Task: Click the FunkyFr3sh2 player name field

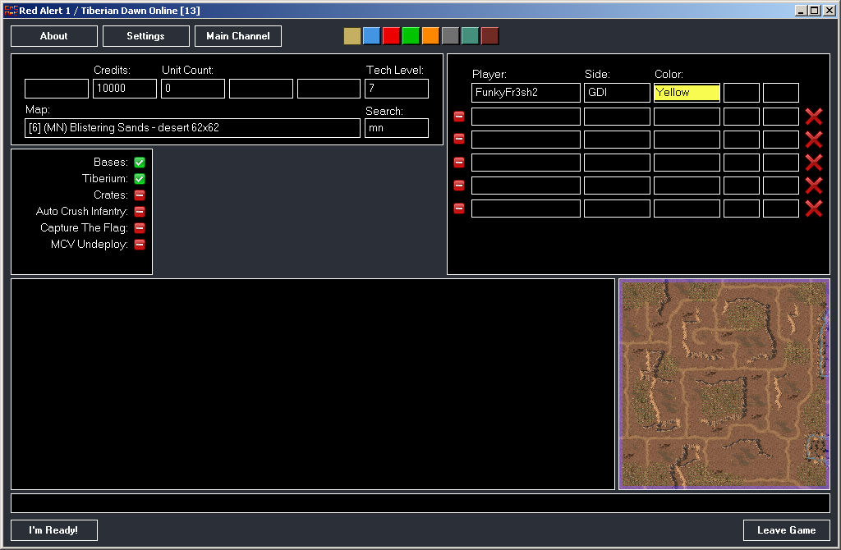Action: coord(526,93)
